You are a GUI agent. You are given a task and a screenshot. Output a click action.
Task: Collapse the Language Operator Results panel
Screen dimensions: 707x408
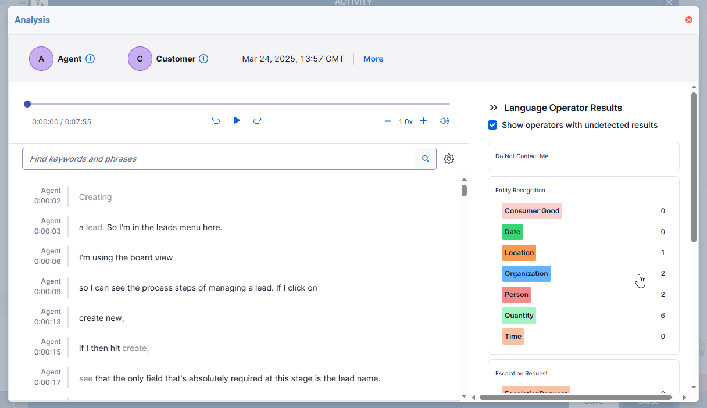[x=494, y=108]
